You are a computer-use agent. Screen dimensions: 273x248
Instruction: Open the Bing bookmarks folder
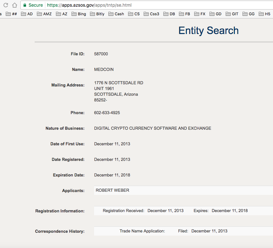(79, 14)
